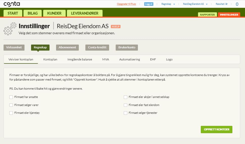Select the Veiviser kontoplan sub-tab
The image size is (245, 144).
(21, 59)
